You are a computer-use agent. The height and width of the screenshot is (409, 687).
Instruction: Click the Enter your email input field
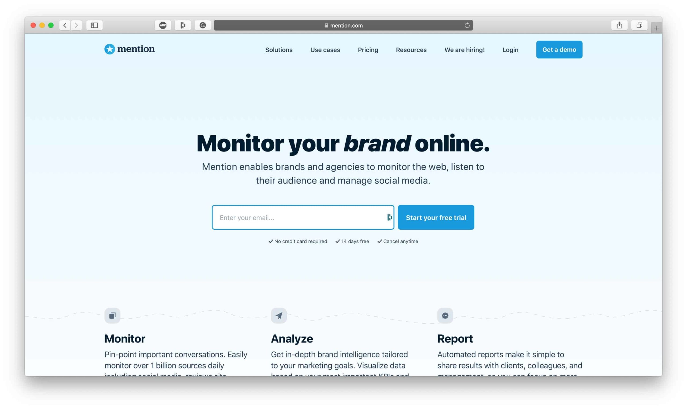303,217
